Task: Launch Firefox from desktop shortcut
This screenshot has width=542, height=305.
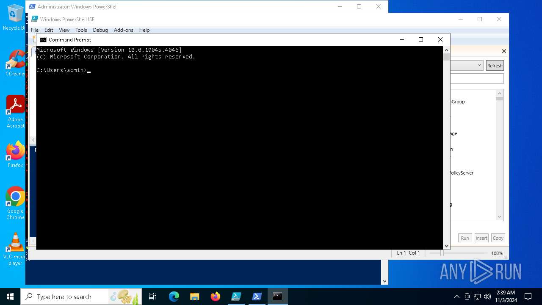Action: (15, 155)
